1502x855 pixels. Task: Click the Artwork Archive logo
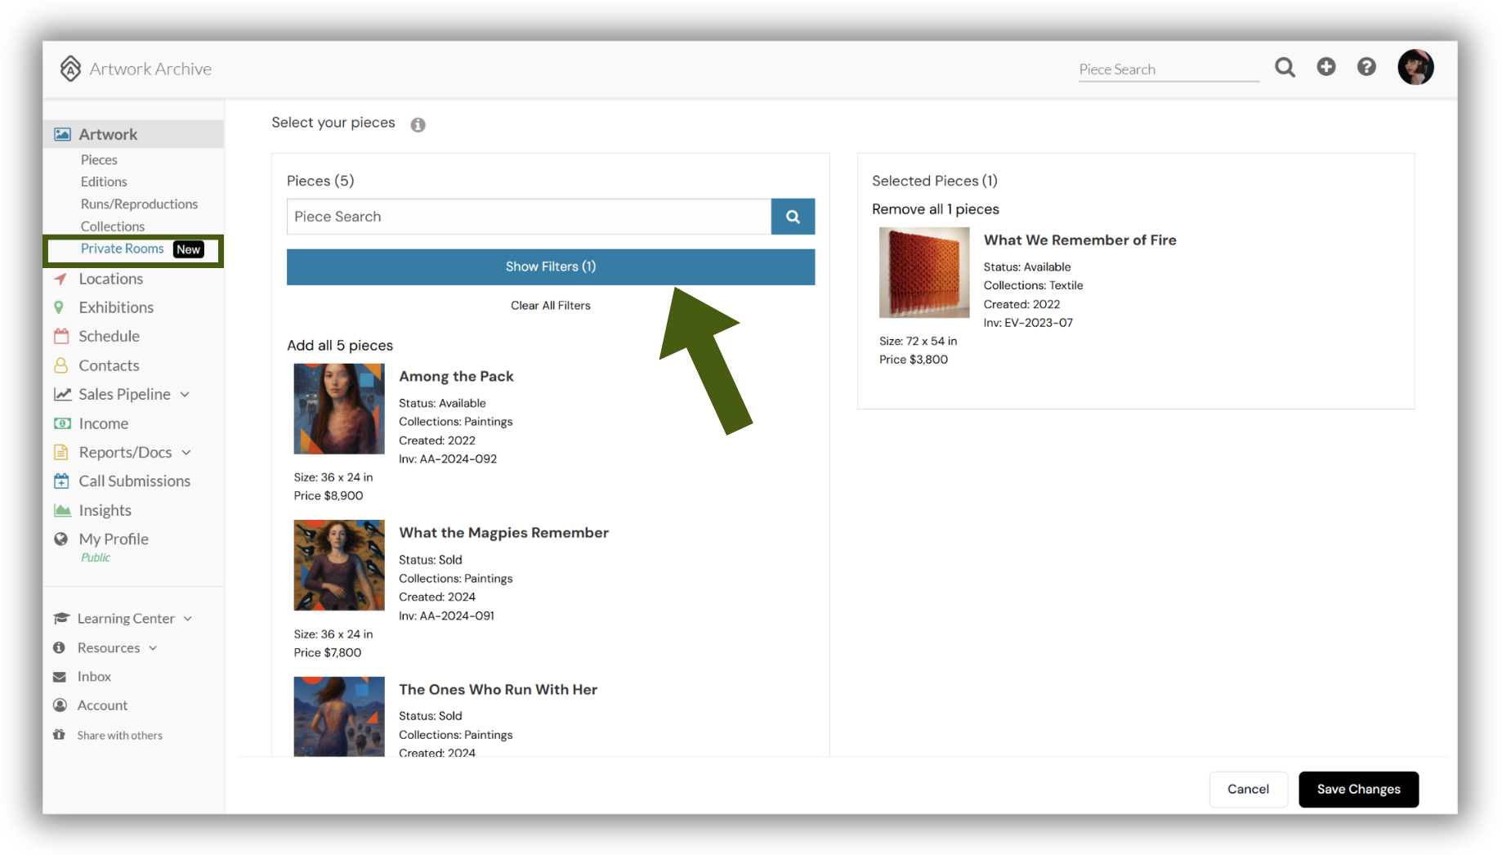point(136,69)
